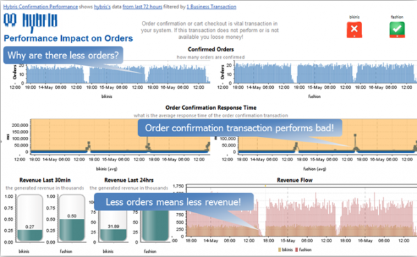Click the 'Revenue Last 30min' title

tap(45, 180)
